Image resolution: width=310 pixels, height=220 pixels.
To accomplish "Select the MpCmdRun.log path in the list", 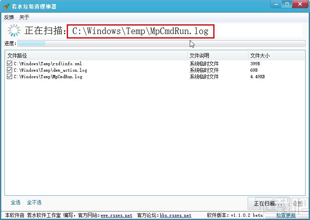I will pos(48,77).
